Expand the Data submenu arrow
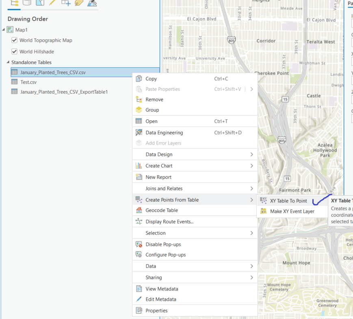Image resolution: width=353 pixels, height=319 pixels. tap(252, 266)
